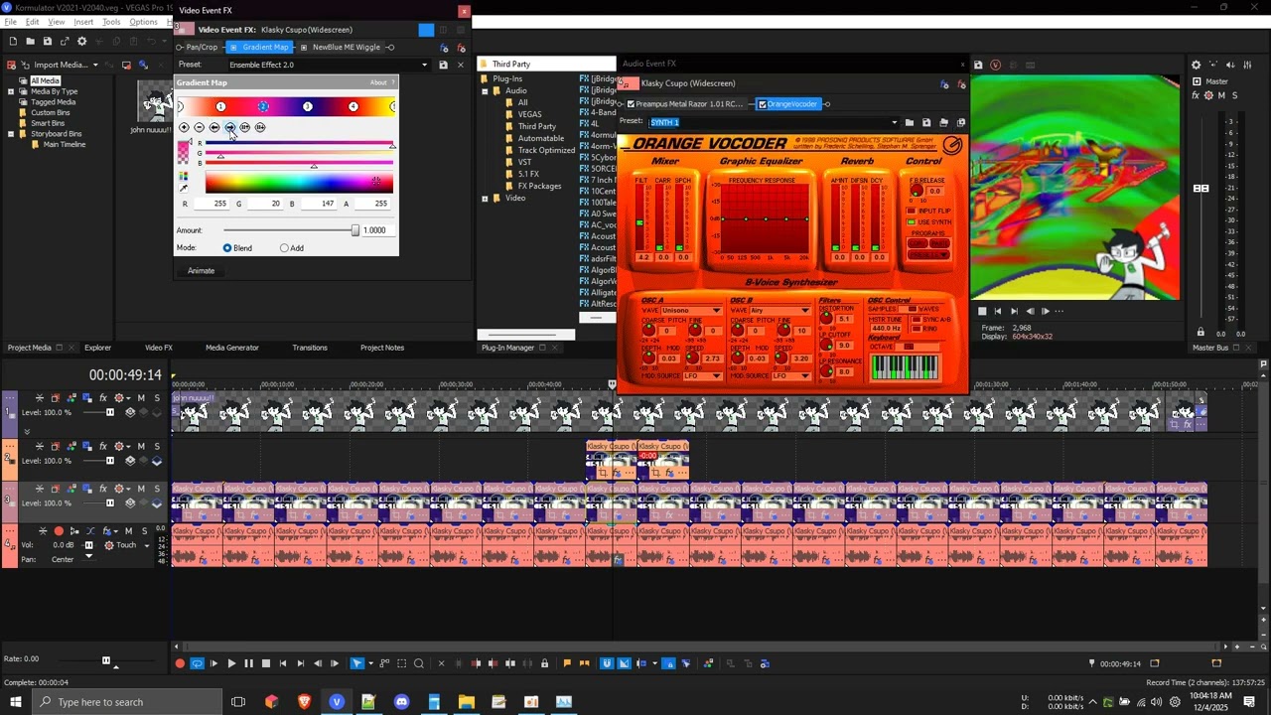Viewport: 1271px width, 715px height.
Task: Select the Normal Edit tool arrow
Action: click(356, 663)
